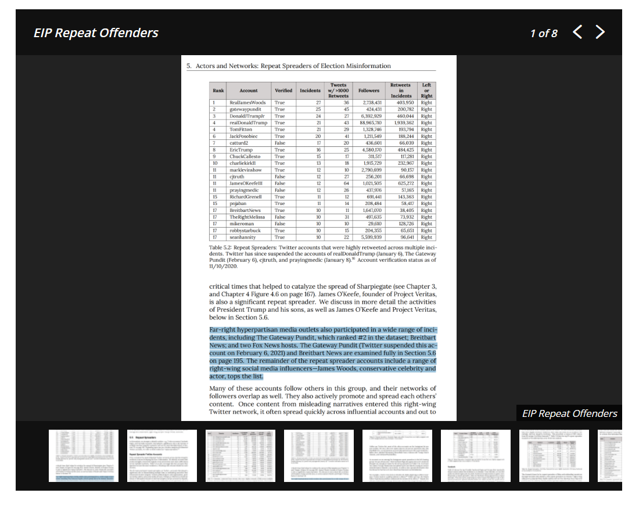Click the 'Verified' column header

point(283,91)
